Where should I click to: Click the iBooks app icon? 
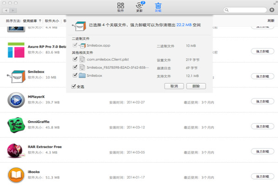tap(16, 175)
